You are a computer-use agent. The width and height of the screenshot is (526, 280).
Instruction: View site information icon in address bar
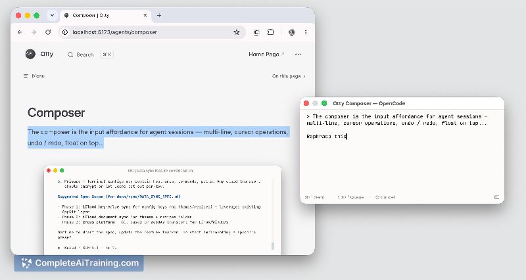click(65, 32)
